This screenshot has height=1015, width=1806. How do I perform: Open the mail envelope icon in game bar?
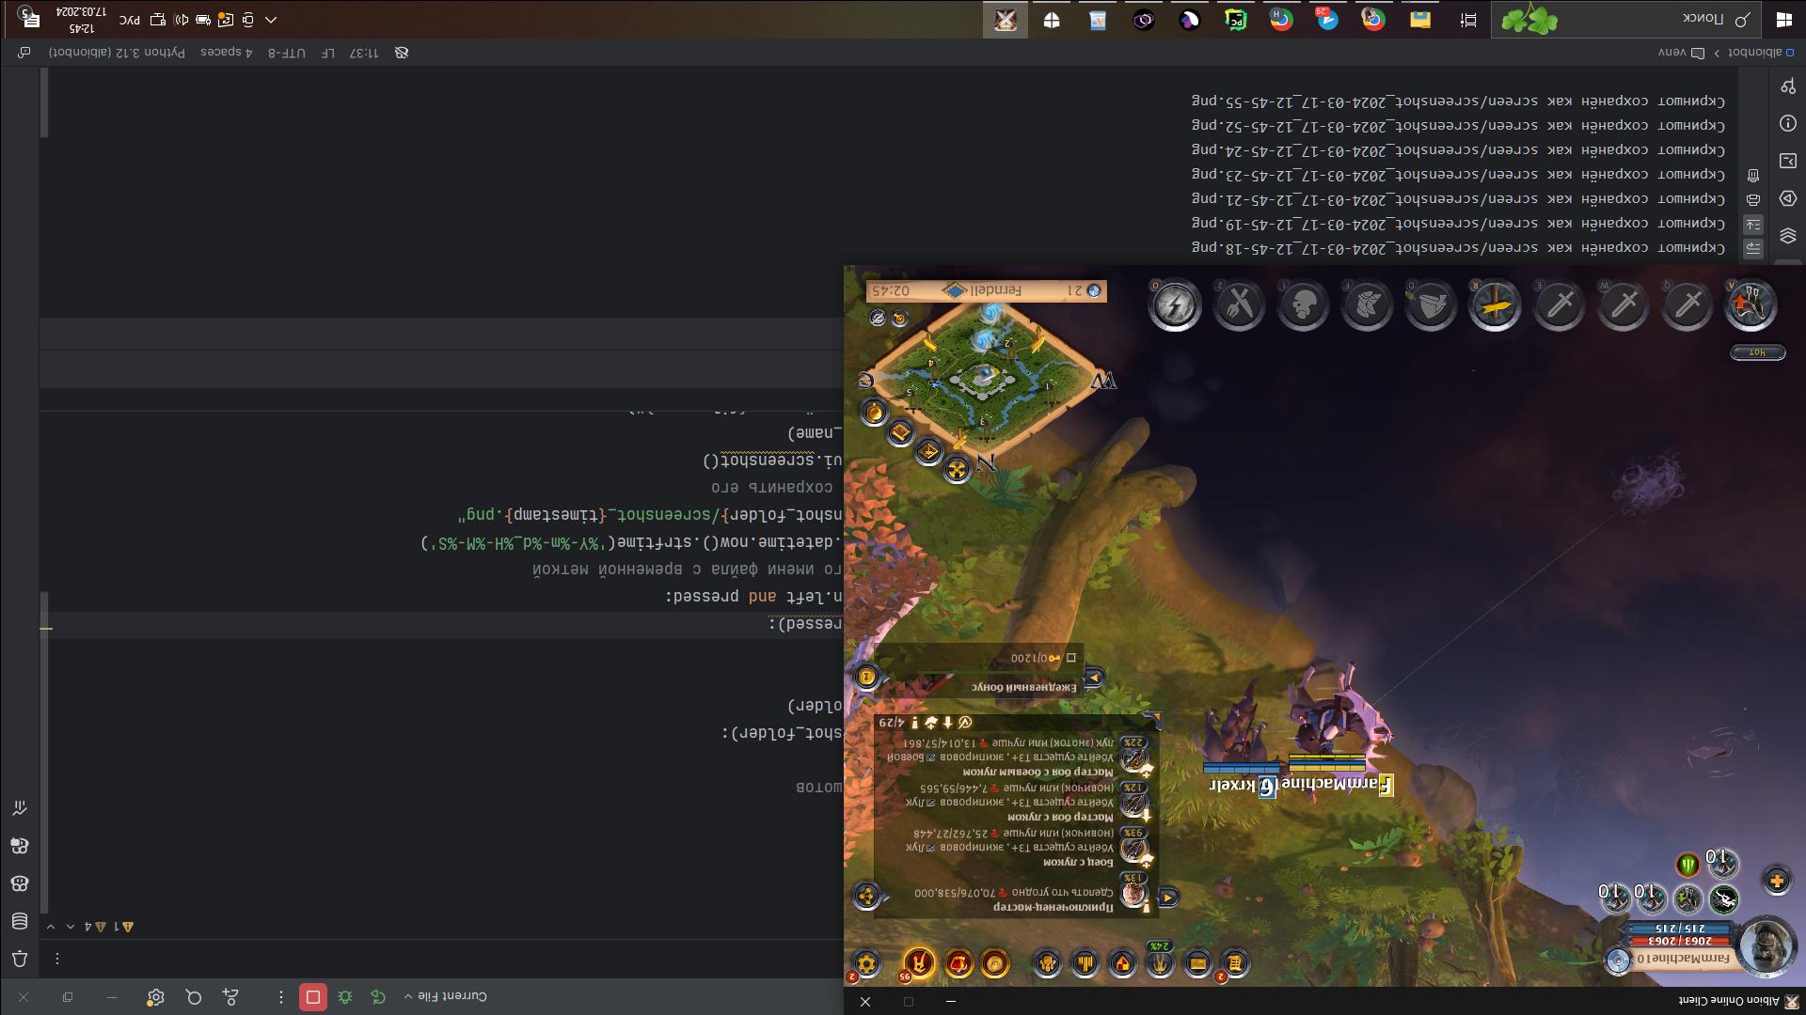click(1197, 963)
